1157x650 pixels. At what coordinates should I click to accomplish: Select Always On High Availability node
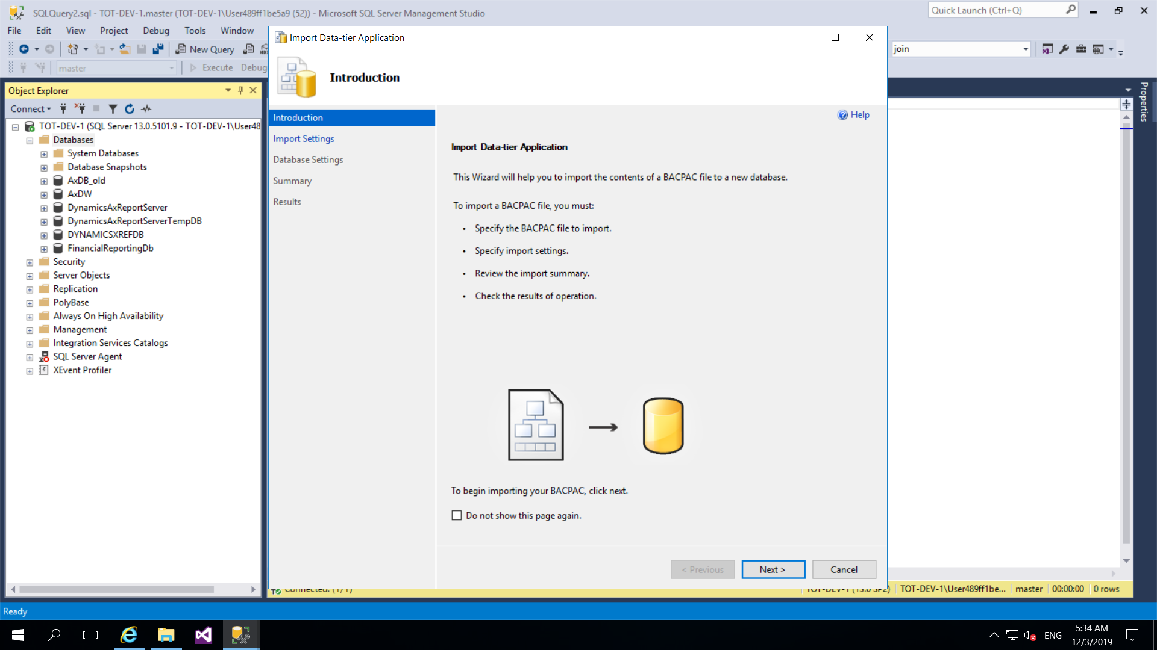[108, 316]
